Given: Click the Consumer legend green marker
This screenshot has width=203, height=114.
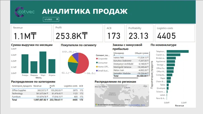Looking at the screenshot, I should pos(97,63).
